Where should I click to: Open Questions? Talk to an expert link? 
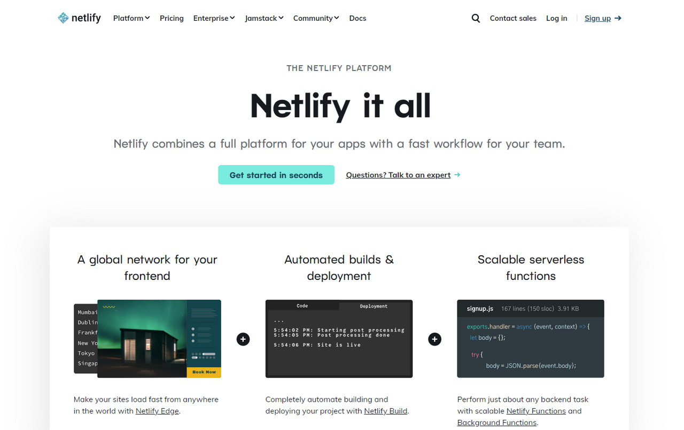(x=398, y=175)
